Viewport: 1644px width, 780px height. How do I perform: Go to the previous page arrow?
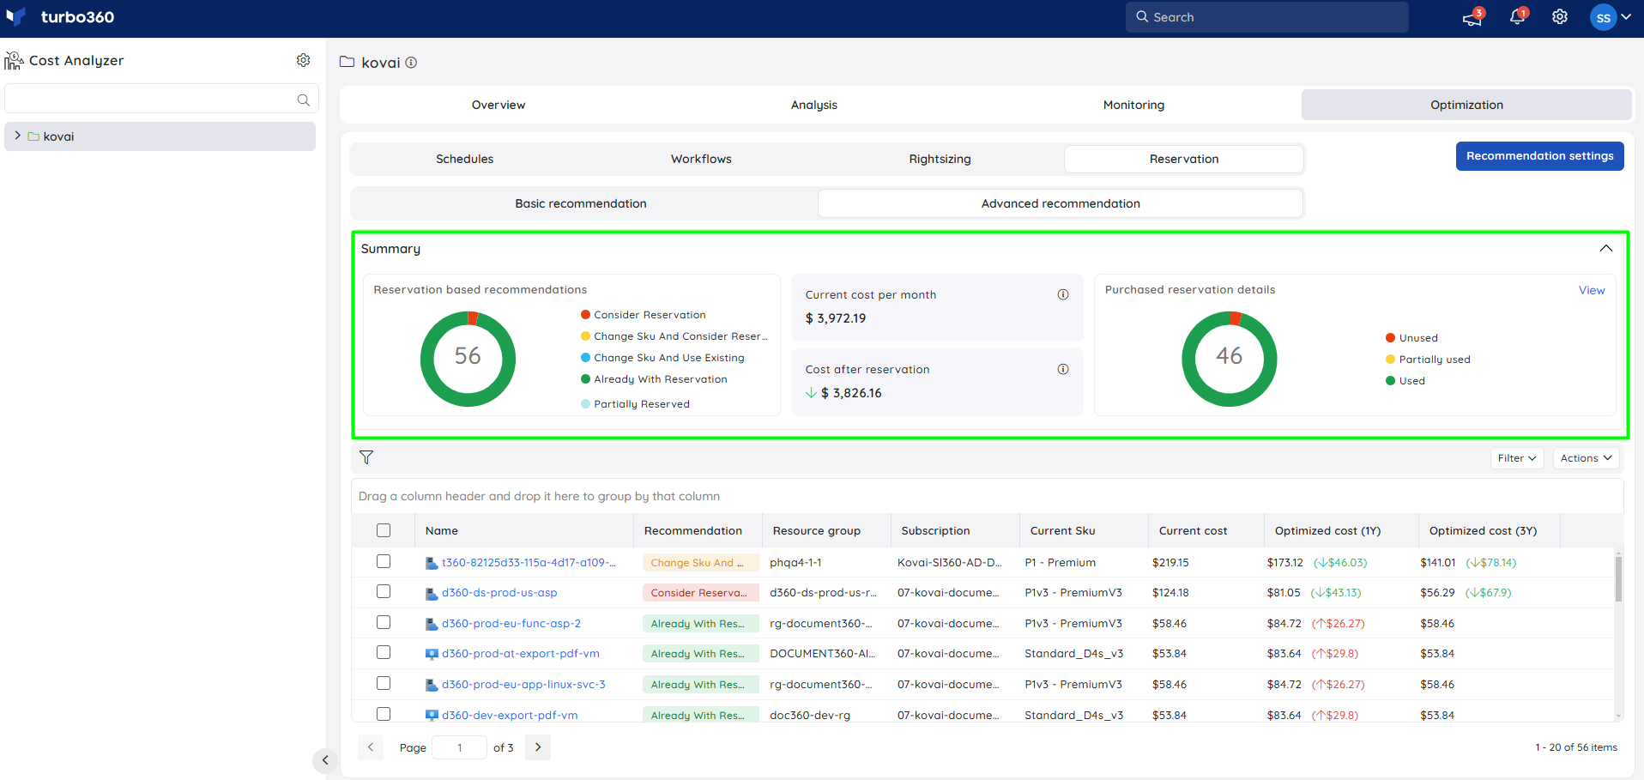371,747
